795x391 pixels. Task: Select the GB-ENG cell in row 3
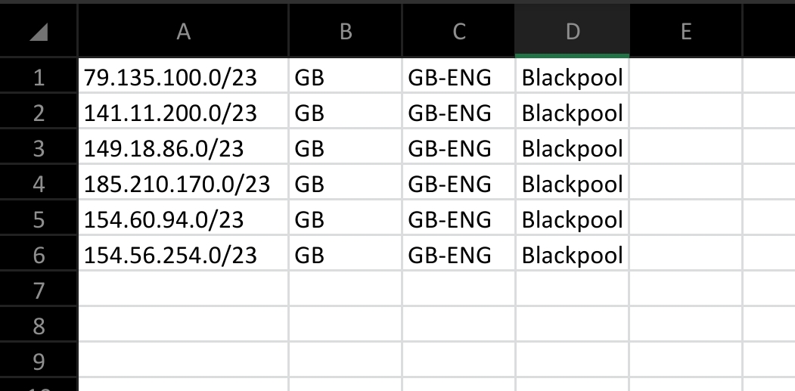click(459, 147)
